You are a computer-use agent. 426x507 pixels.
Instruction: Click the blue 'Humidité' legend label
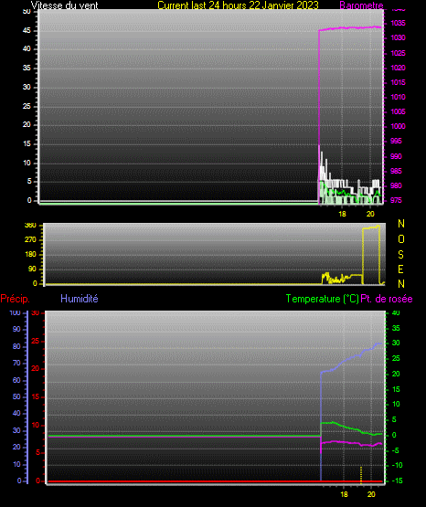[x=80, y=299]
